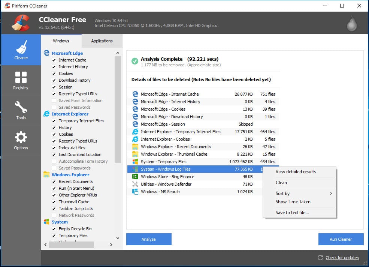Click the Windows Explorer folder category icon
369x267 pixels.
pos(46,175)
